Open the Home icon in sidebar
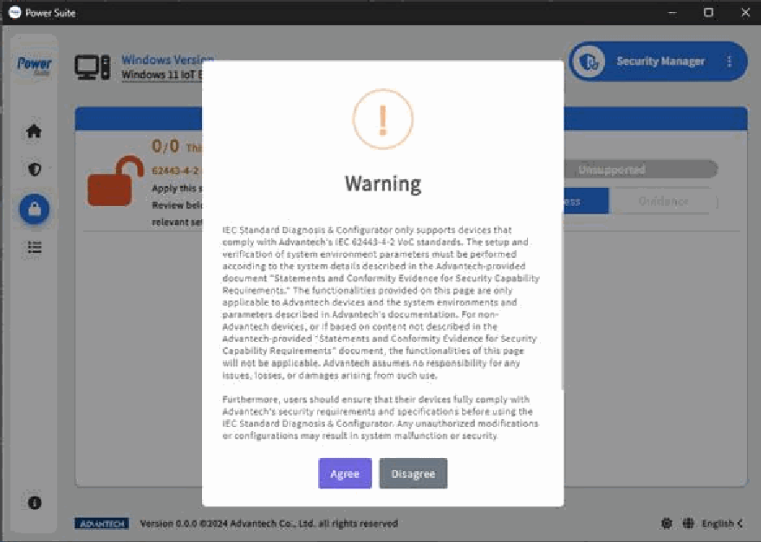 (34, 131)
